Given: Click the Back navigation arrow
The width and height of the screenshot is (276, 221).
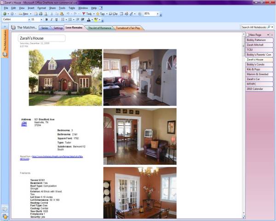Looking at the screenshot, I should (5, 14).
